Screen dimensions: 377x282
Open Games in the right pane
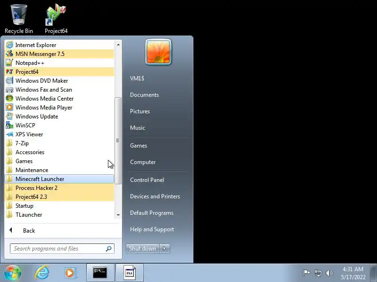click(x=139, y=146)
